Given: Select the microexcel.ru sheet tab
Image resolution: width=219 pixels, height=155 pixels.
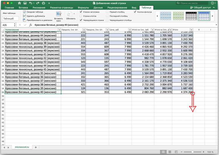Looking at the screenshot, I should (22, 147).
